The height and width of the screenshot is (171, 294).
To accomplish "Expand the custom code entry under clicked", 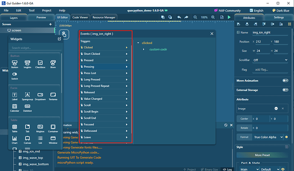I will coord(144,49).
